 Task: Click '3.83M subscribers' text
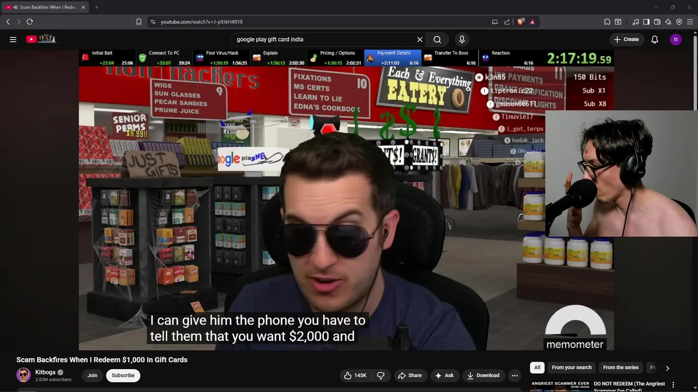(x=53, y=379)
